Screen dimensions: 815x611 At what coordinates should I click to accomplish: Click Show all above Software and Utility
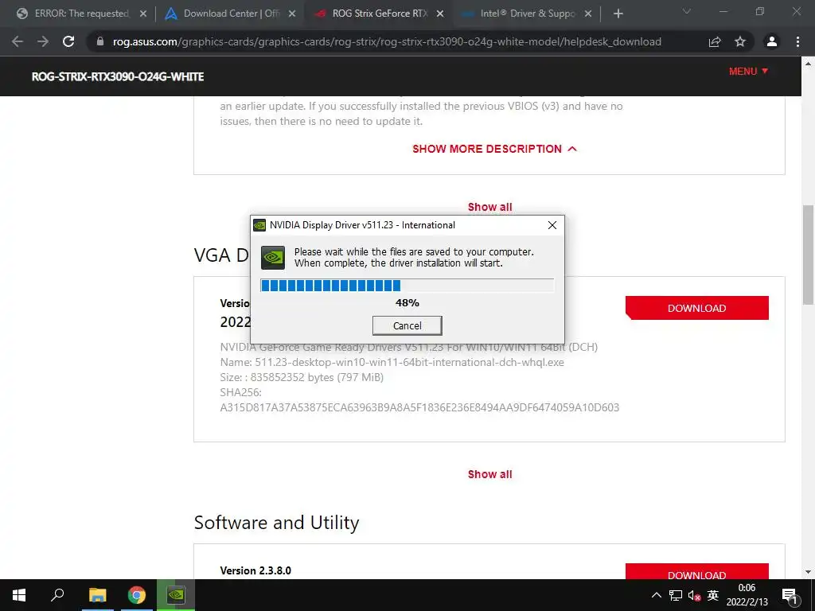pyautogui.click(x=489, y=474)
